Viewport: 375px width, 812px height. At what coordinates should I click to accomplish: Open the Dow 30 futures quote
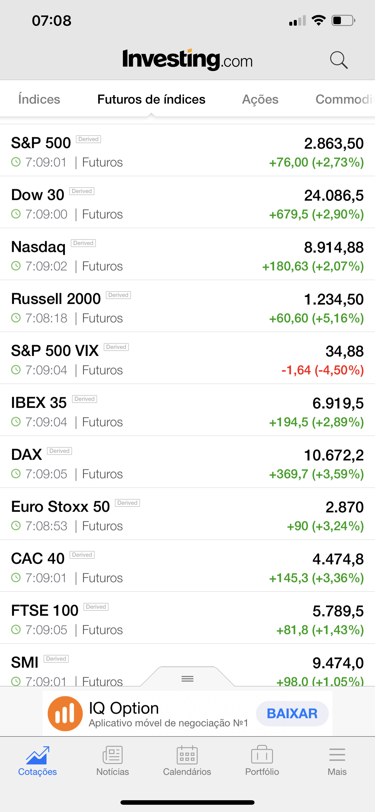pos(187,202)
